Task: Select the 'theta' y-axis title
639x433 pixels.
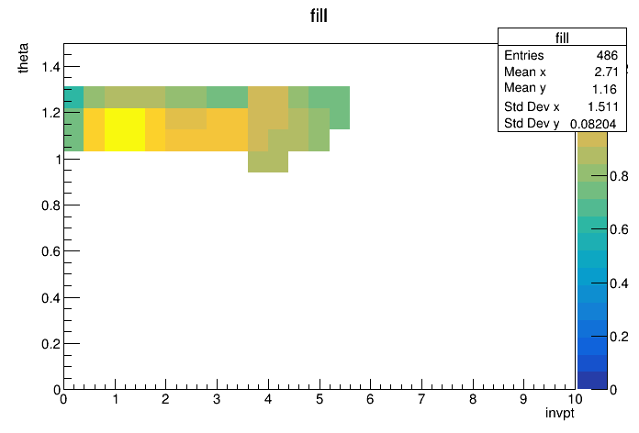Action: (23, 58)
